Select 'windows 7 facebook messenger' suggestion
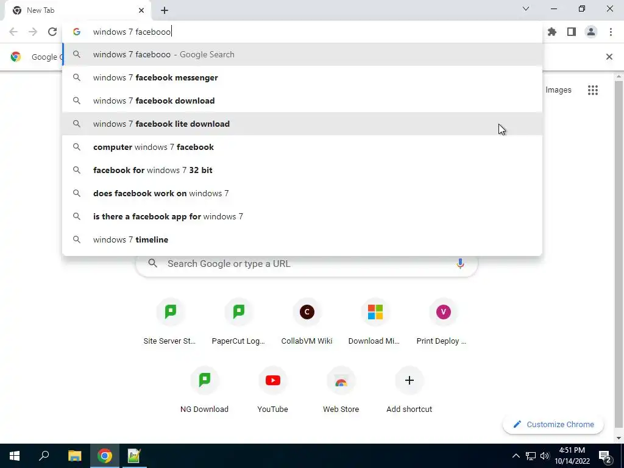Image resolution: width=624 pixels, height=468 pixels. click(302, 77)
